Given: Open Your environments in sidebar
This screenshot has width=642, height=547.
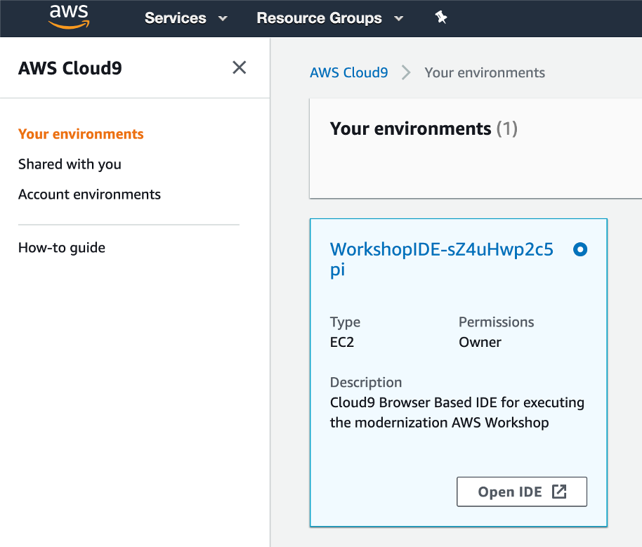Looking at the screenshot, I should pyautogui.click(x=81, y=134).
